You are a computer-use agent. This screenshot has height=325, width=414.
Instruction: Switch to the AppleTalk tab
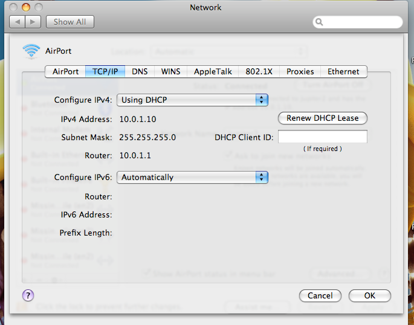pos(212,71)
